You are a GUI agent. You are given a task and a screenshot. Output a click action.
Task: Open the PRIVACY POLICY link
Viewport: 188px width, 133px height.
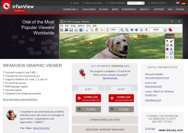[157, 3]
